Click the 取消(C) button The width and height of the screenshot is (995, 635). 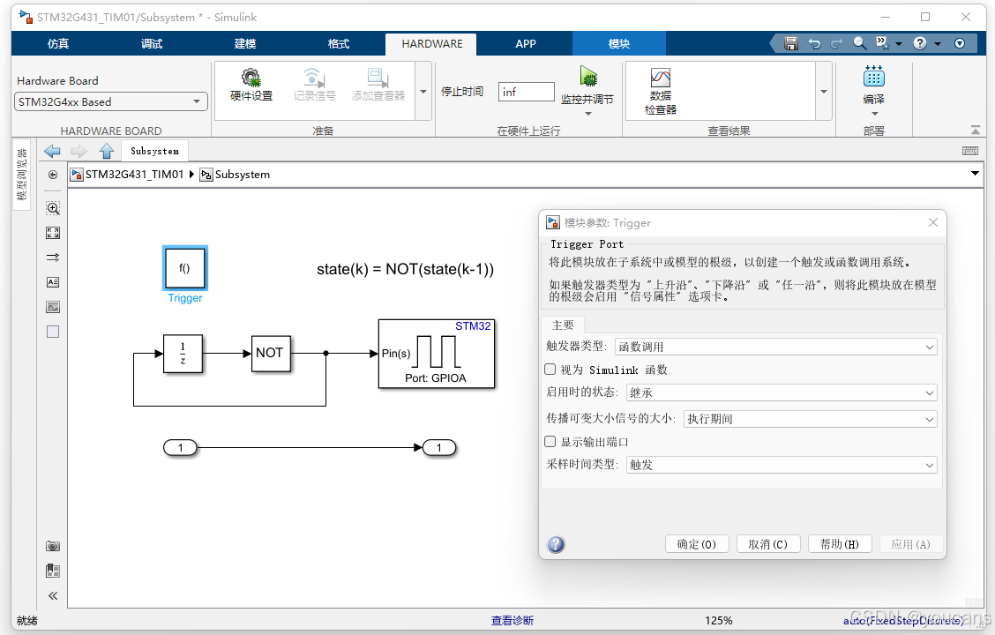tap(767, 544)
